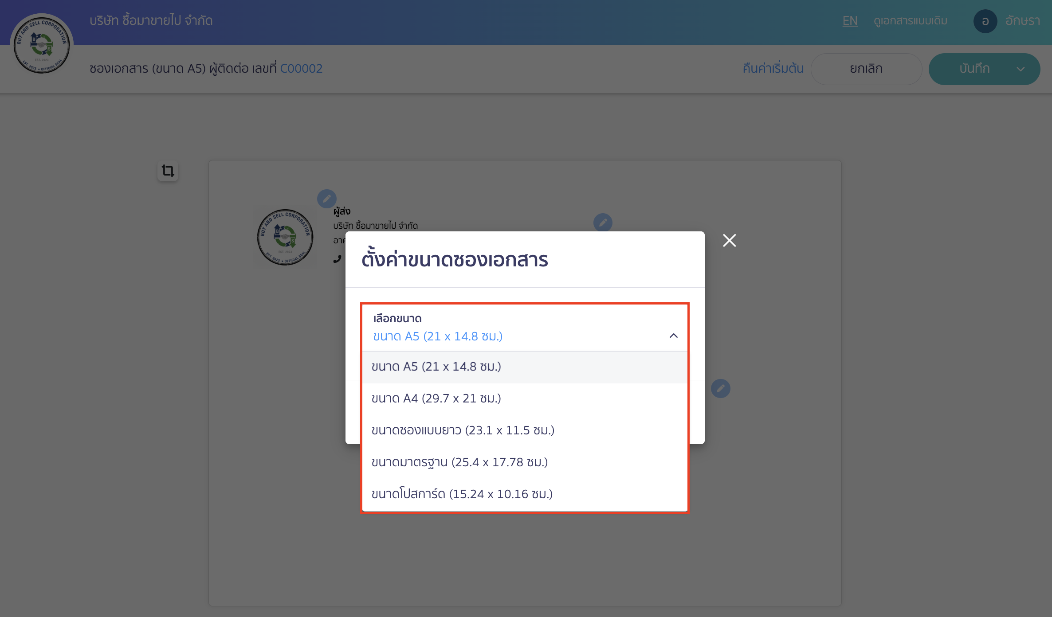Select the A5 (21 x 14.8) option
Image resolution: width=1052 pixels, height=617 pixels.
coord(436,367)
